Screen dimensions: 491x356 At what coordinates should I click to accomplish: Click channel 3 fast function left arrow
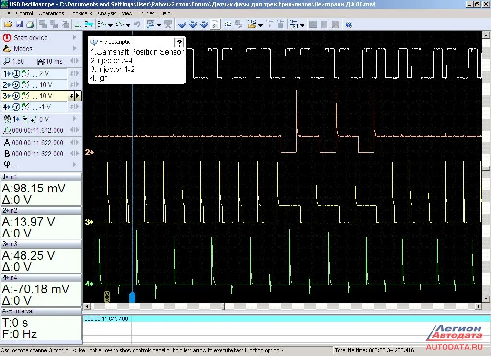tap(72, 95)
